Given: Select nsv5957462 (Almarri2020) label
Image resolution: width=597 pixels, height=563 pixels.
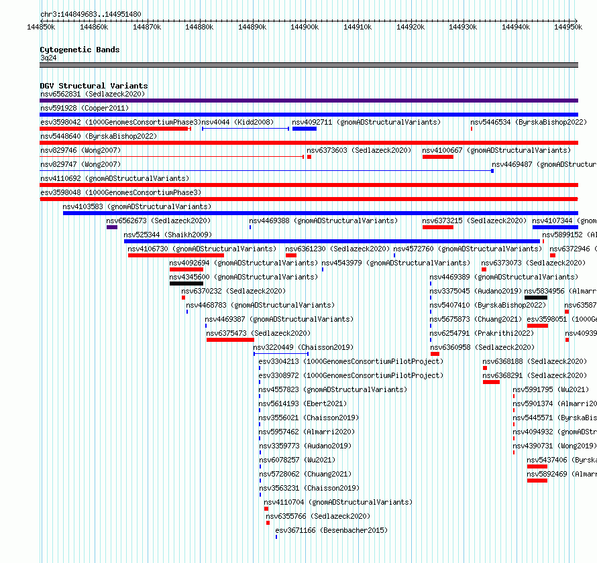Looking at the screenshot, I should (307, 432).
